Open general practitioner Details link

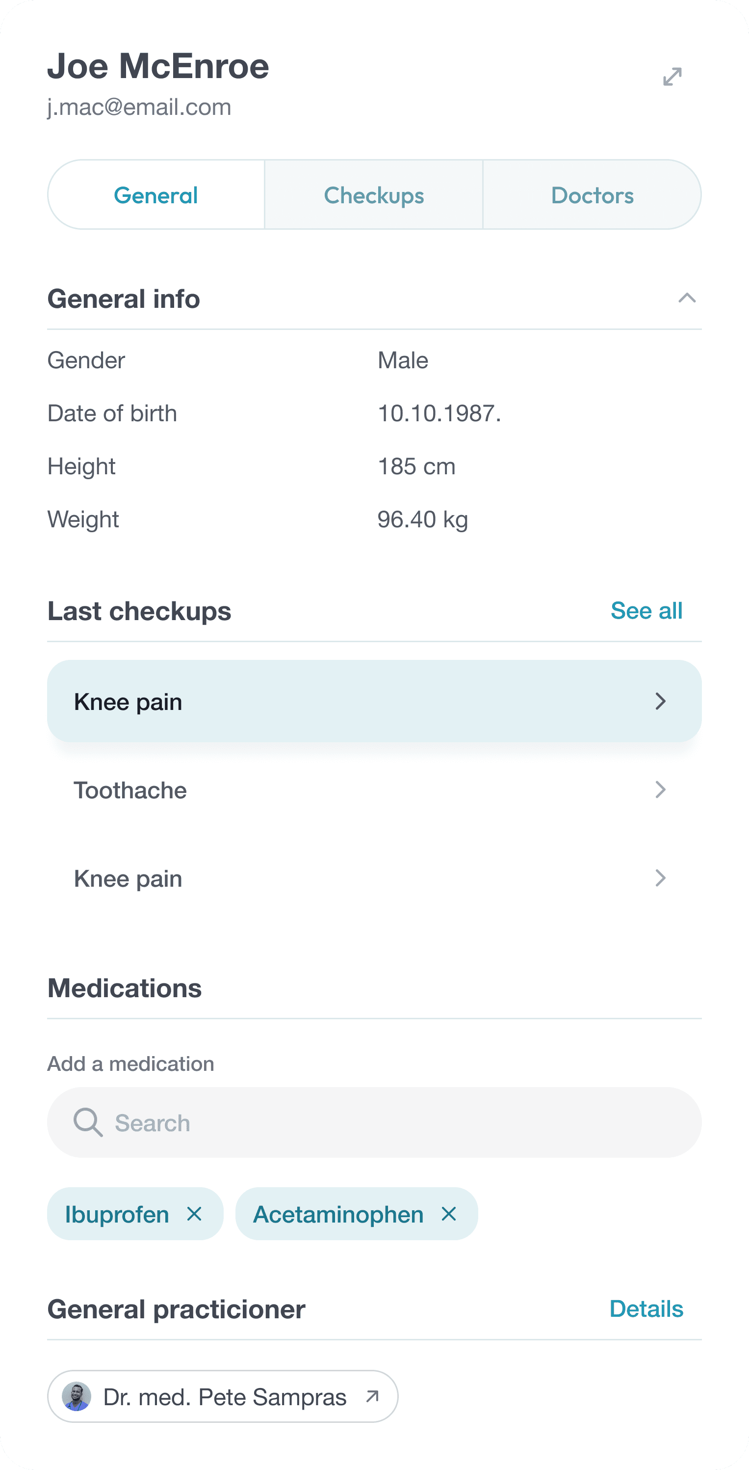coord(646,1308)
